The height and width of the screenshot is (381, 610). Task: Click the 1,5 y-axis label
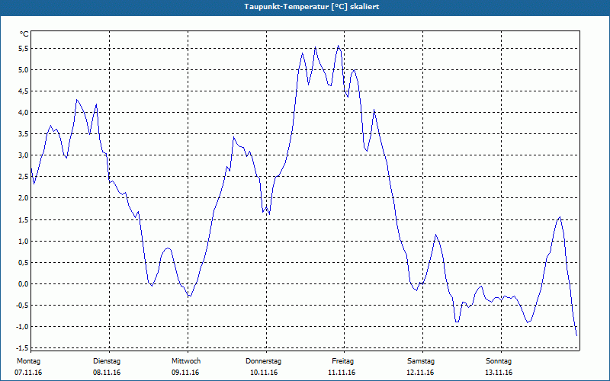pyautogui.click(x=24, y=220)
